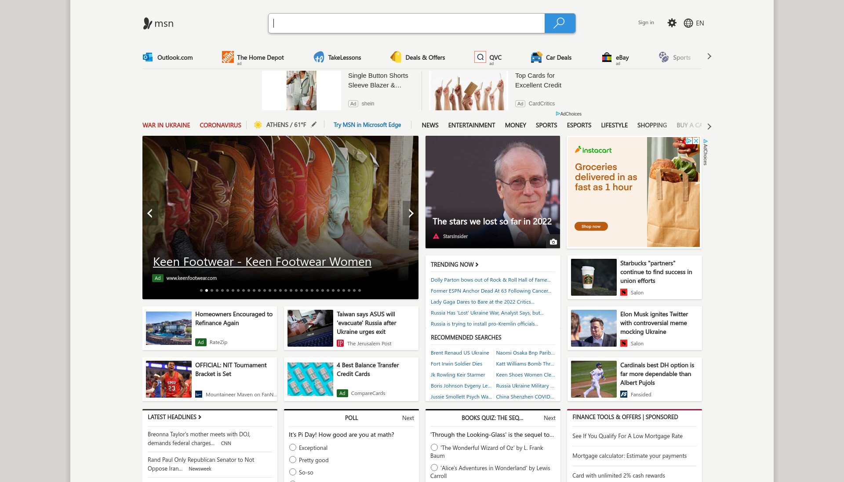Open EN language selector
The width and height of the screenshot is (844, 482).
(x=700, y=23)
